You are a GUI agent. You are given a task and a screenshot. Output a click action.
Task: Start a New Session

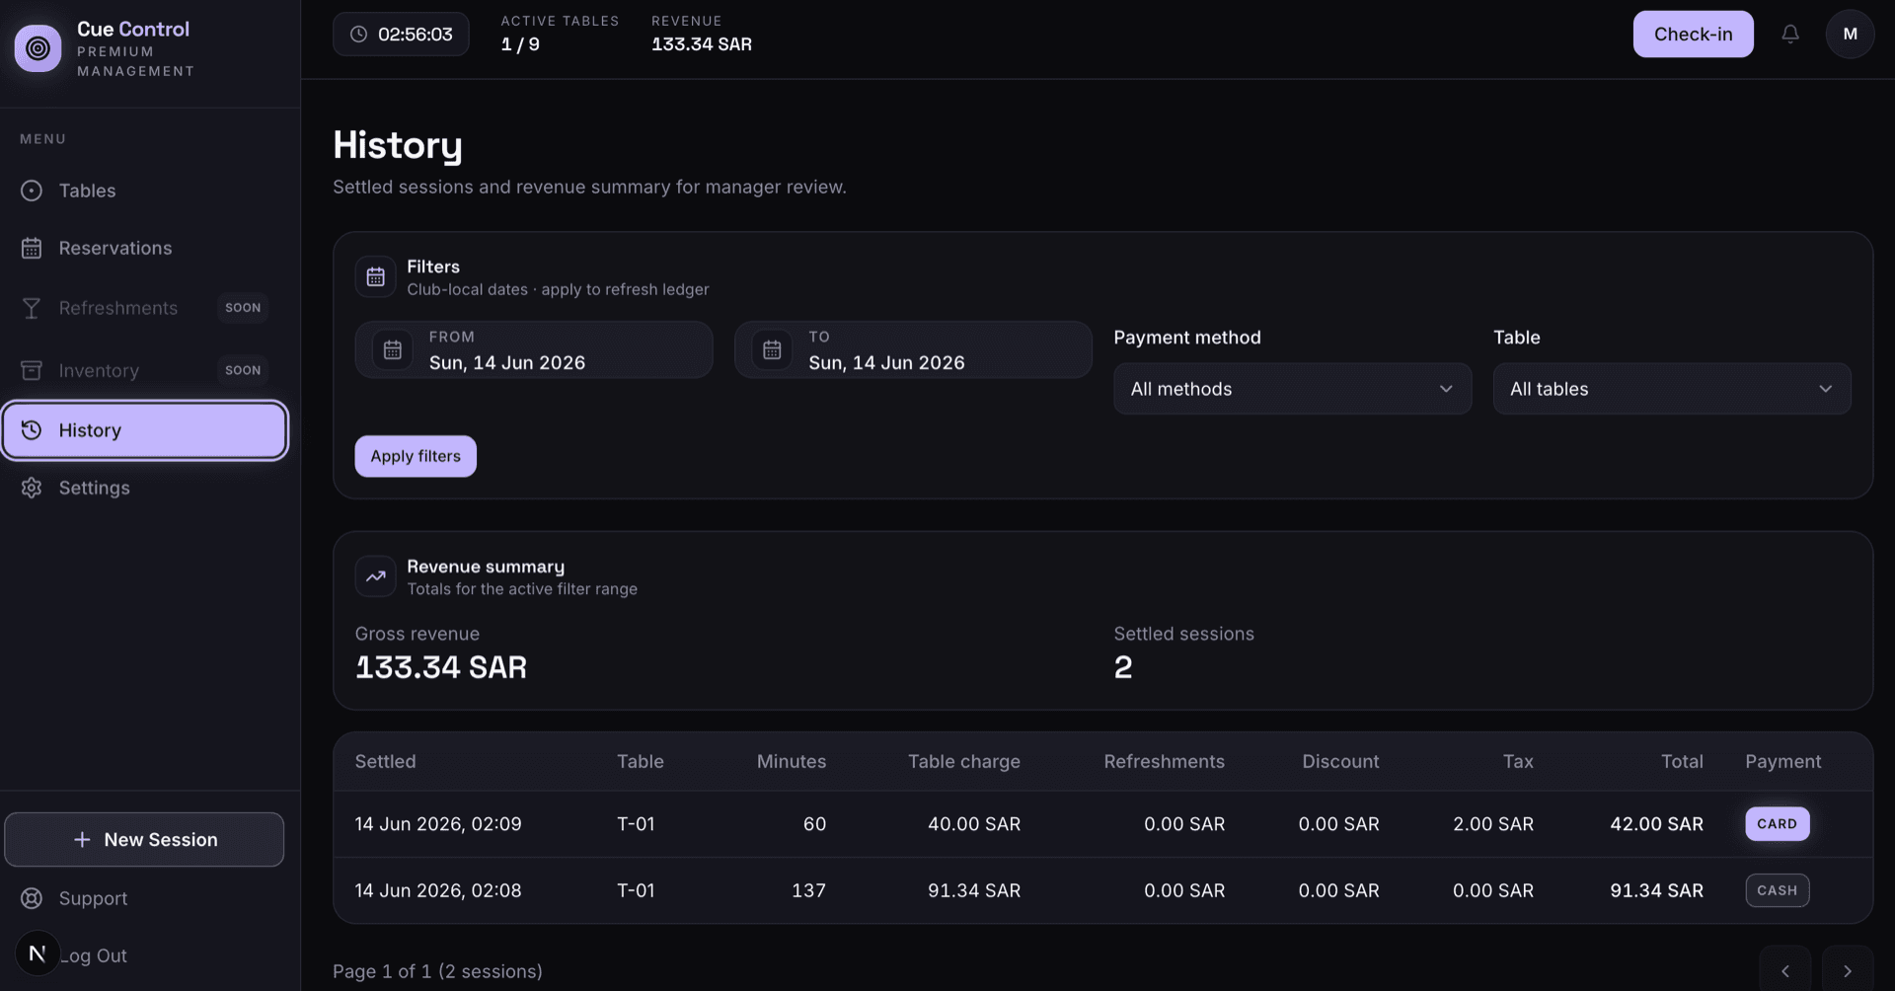(144, 840)
